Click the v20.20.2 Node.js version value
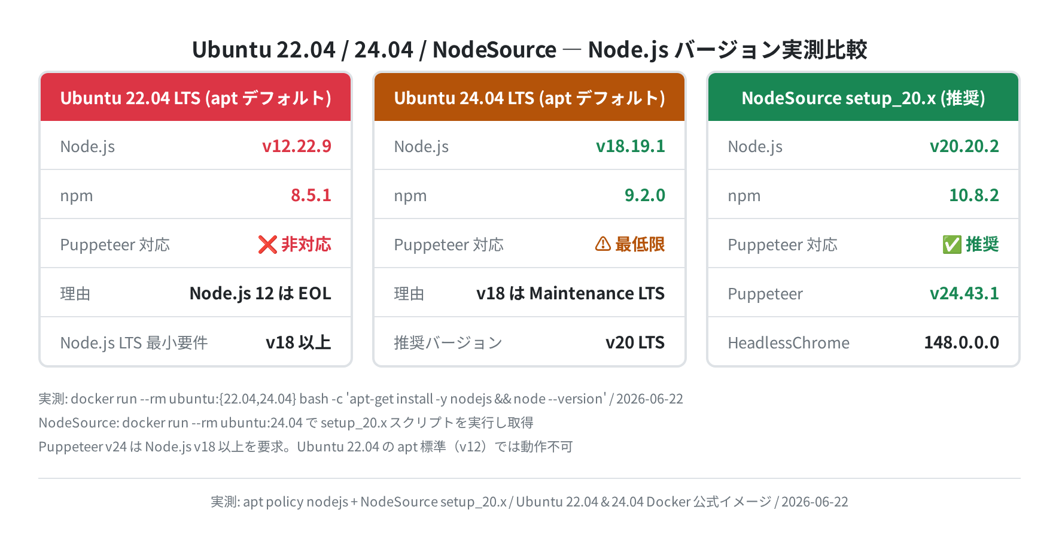This screenshot has height=534, width=1059. tap(964, 146)
